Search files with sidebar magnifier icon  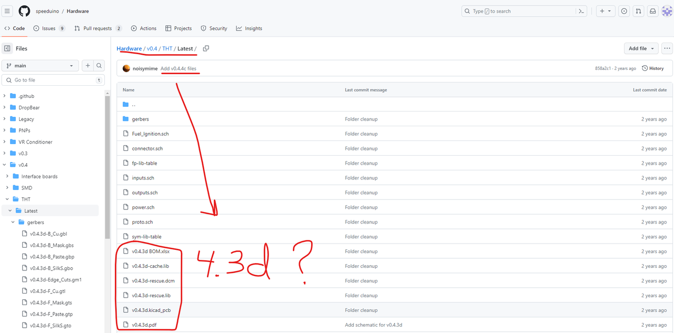(x=99, y=66)
